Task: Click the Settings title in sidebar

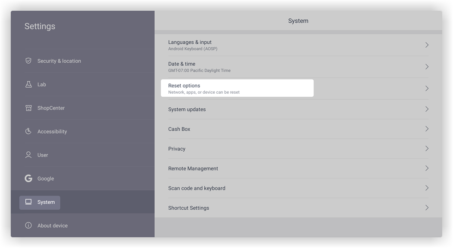Action: click(40, 26)
